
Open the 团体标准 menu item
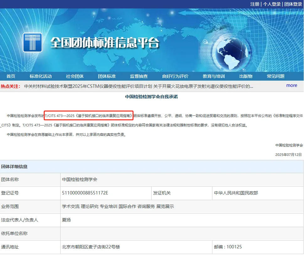(107, 76)
